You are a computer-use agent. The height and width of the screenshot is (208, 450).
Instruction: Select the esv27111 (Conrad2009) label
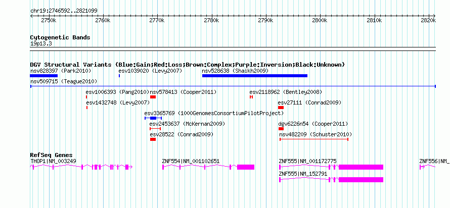[309, 102]
